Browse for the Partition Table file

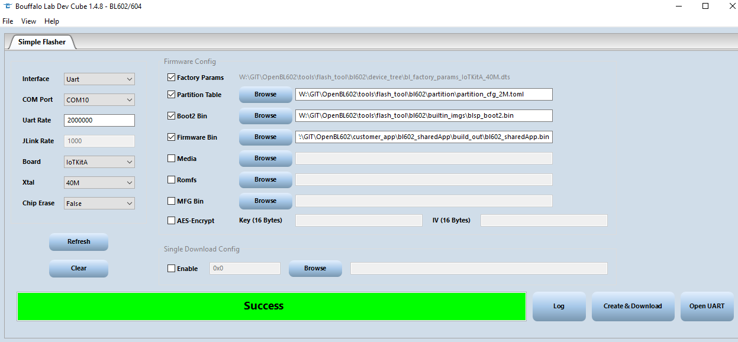(265, 95)
